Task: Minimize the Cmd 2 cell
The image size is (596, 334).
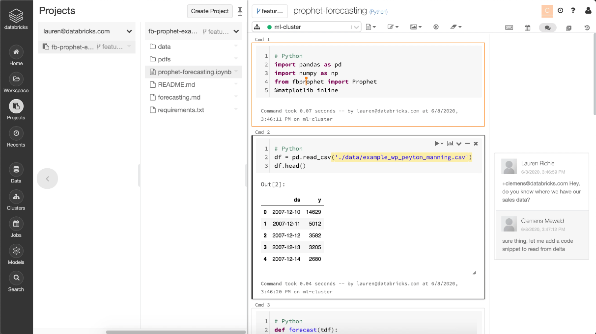Action: coord(467,144)
